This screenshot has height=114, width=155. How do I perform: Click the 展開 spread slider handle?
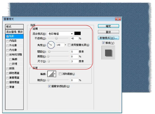(x=48, y=56)
